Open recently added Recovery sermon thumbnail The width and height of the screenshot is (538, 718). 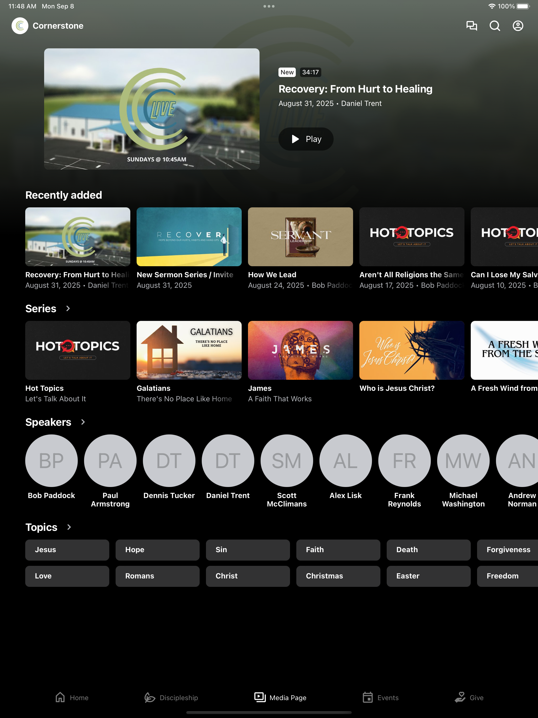(78, 237)
